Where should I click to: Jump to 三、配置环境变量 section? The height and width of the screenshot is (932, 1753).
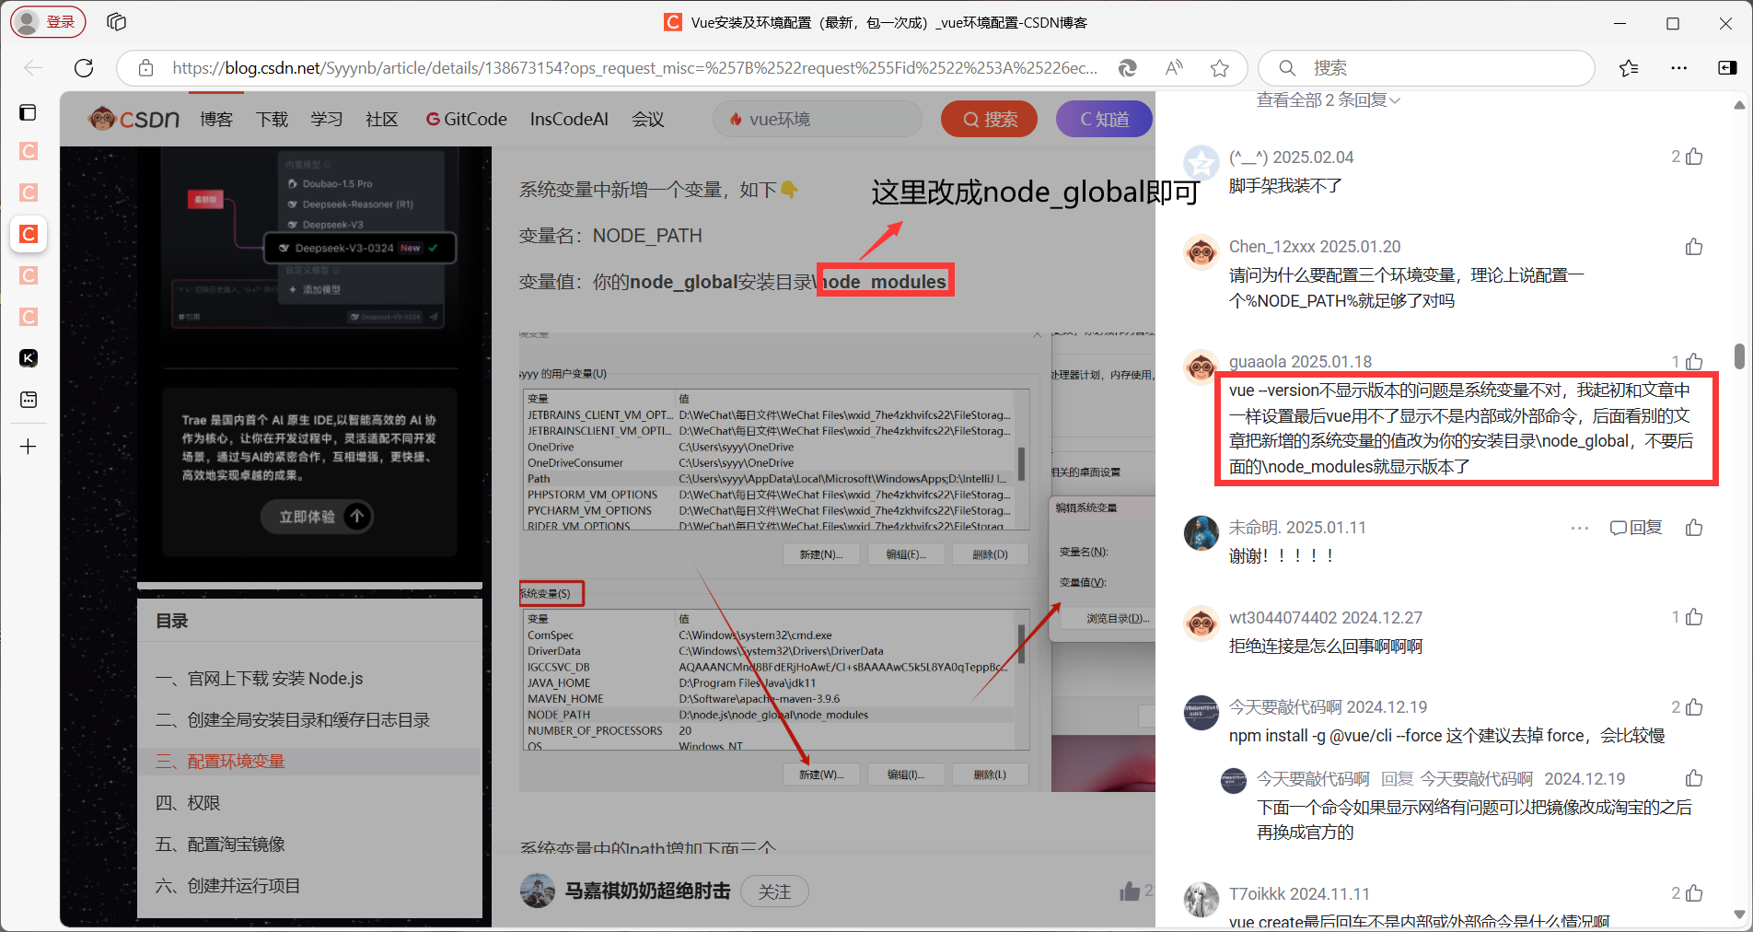[220, 762]
